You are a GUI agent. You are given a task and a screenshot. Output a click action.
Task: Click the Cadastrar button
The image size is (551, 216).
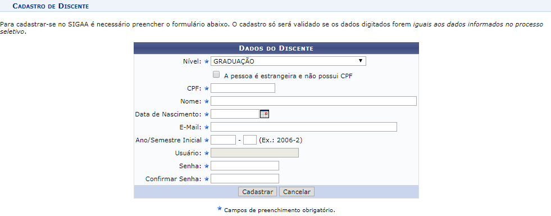coord(258,192)
